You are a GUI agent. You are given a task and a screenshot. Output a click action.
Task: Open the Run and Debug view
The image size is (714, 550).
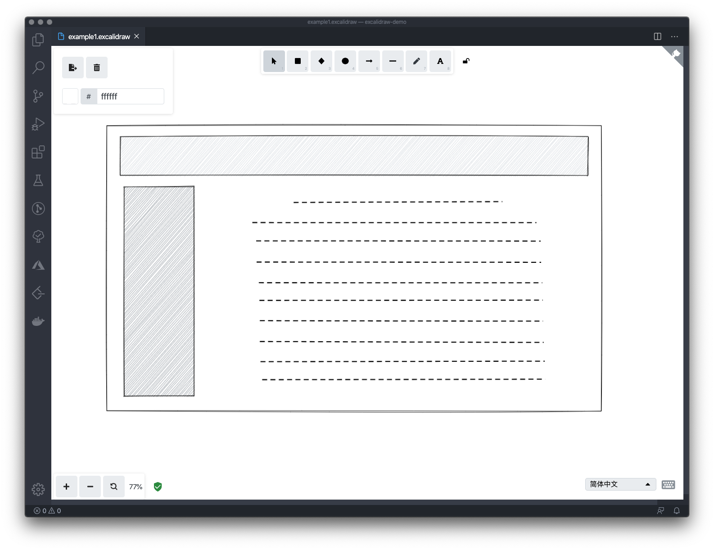pyautogui.click(x=38, y=124)
